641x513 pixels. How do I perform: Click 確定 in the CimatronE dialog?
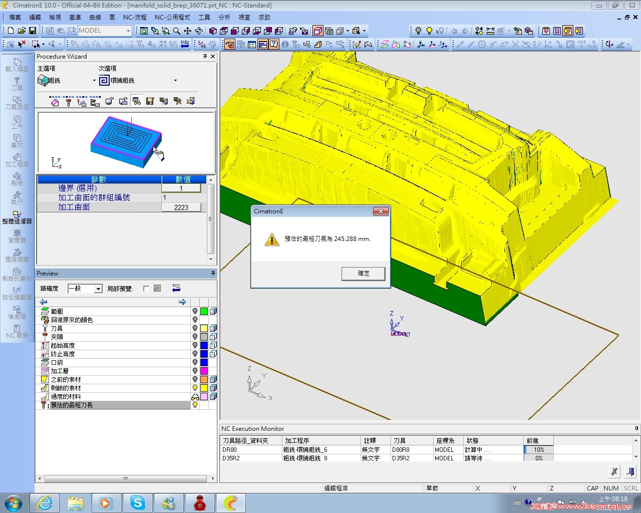coord(364,274)
